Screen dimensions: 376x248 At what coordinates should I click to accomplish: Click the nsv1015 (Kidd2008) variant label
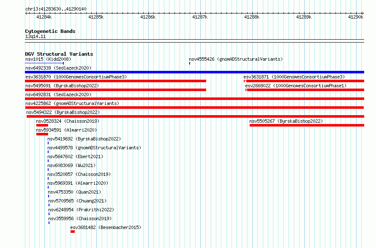[x=48, y=59]
